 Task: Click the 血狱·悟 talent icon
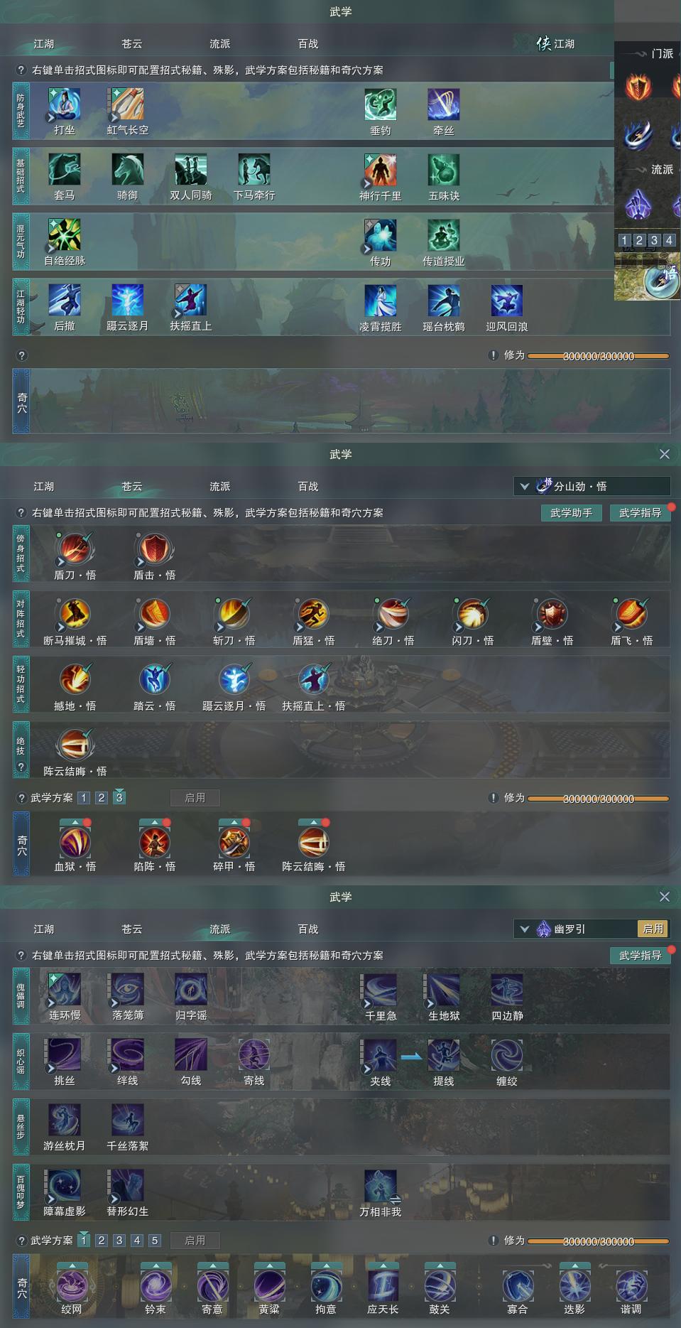(75, 842)
